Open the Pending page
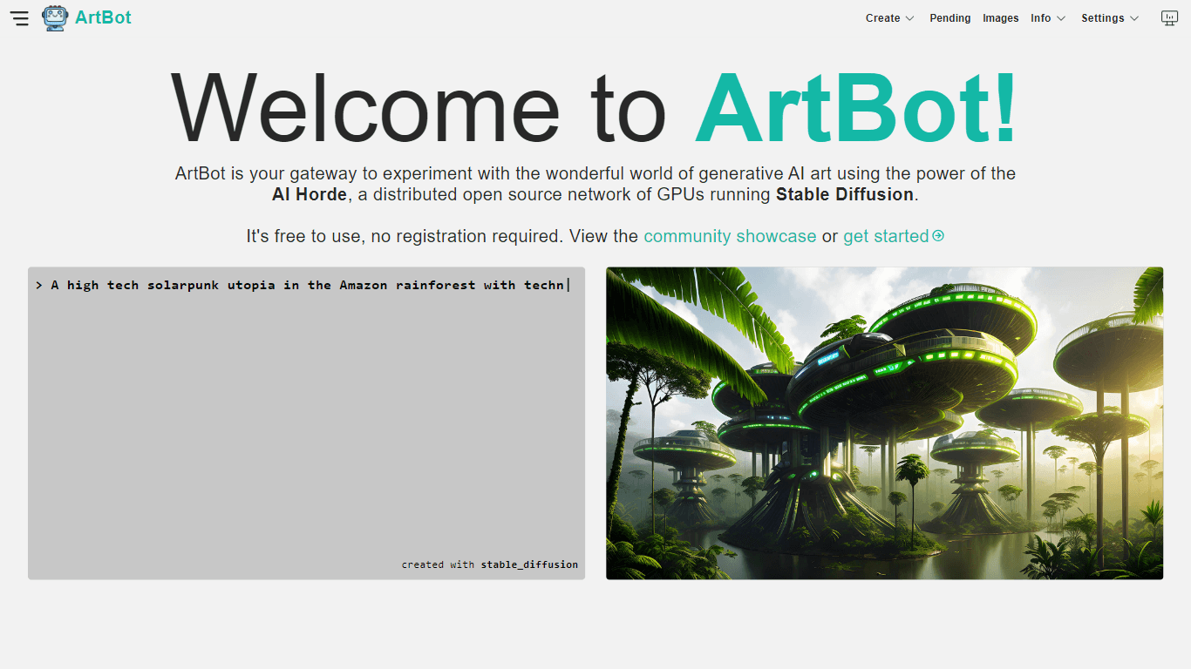The height and width of the screenshot is (669, 1191). (950, 18)
